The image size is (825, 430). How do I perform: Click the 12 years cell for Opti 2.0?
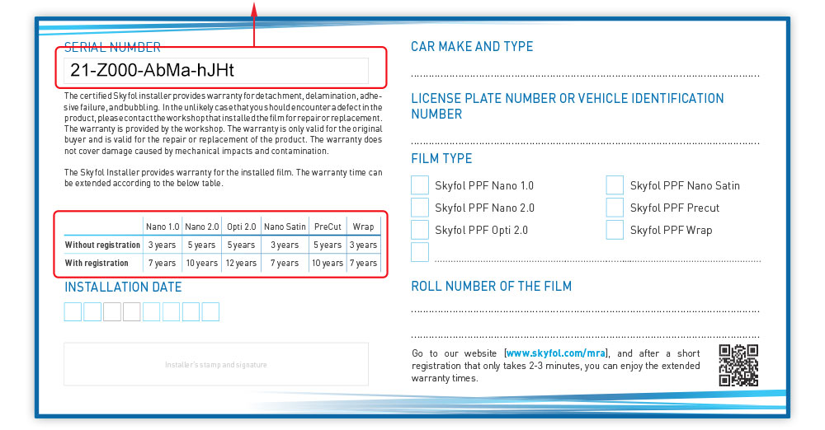[241, 263]
